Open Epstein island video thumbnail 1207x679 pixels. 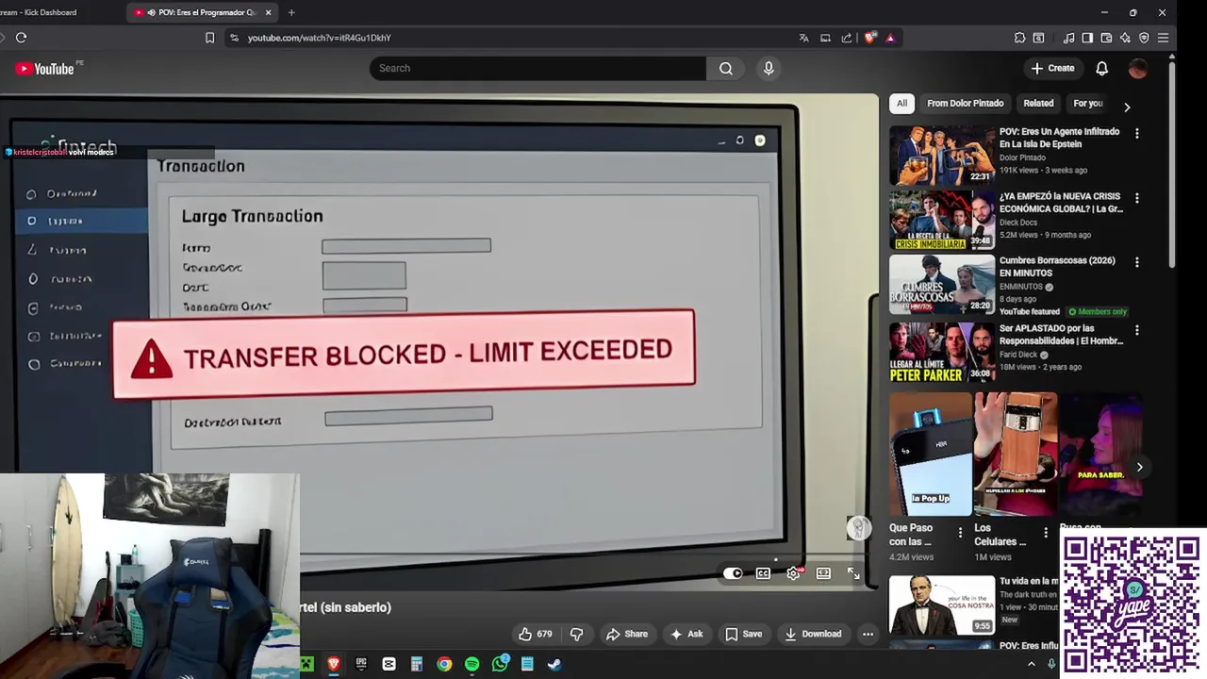coord(942,156)
